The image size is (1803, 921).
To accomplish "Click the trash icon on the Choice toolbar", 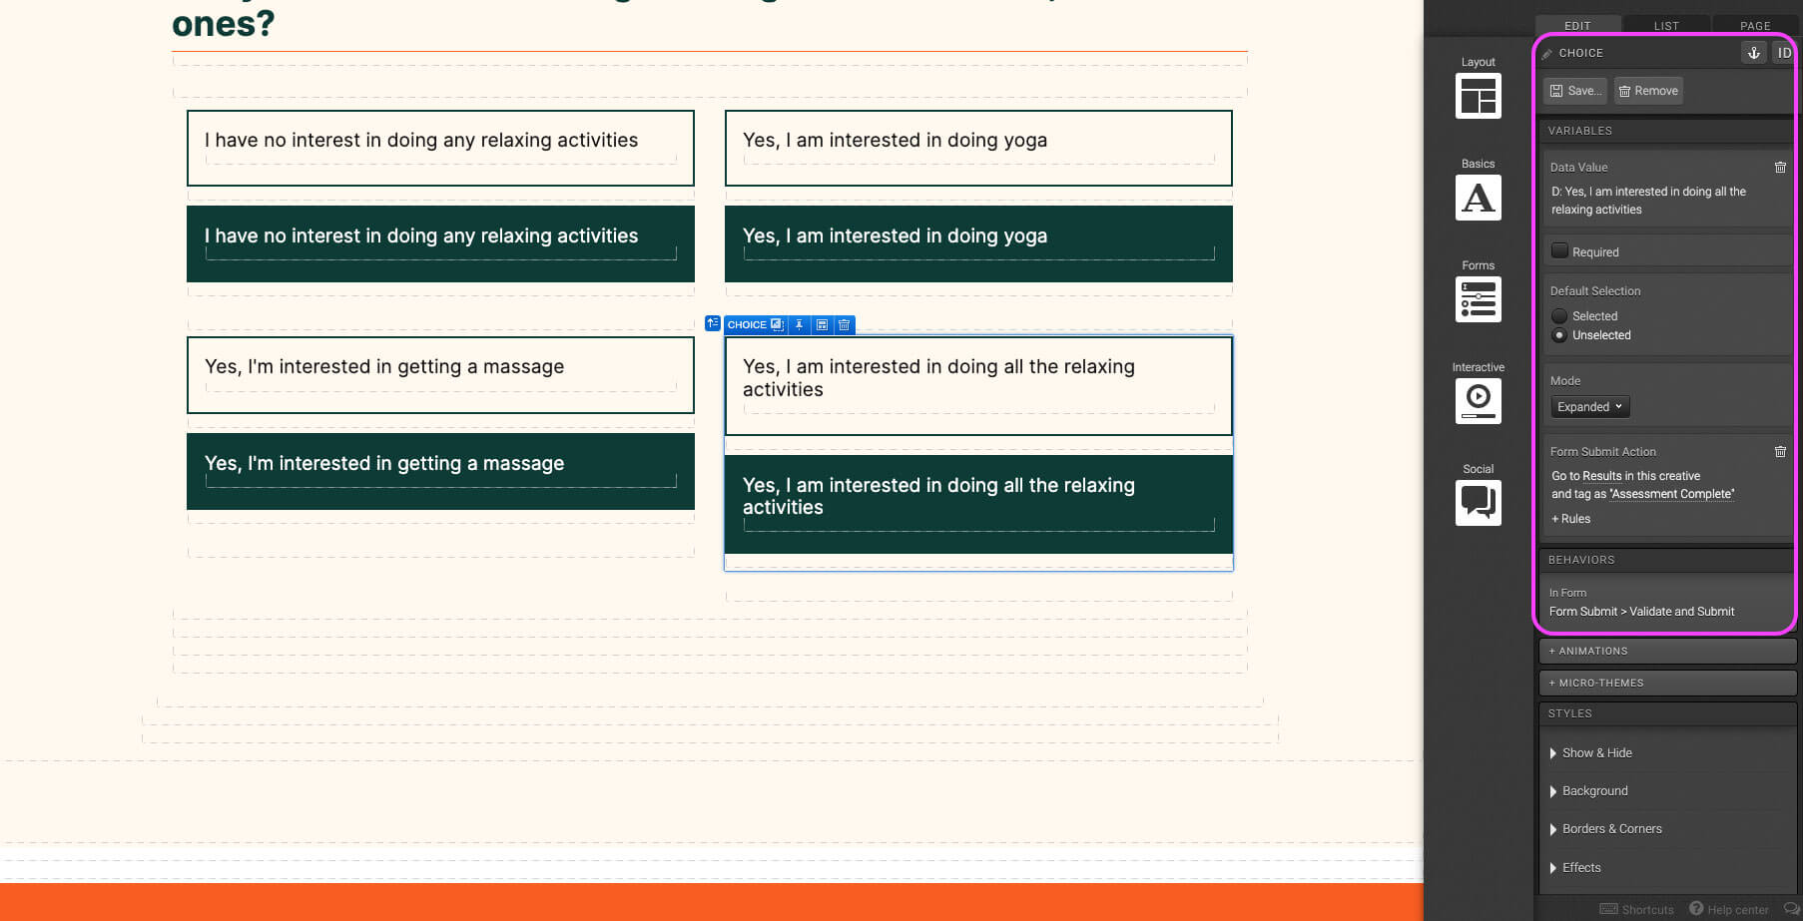I will pyautogui.click(x=844, y=325).
